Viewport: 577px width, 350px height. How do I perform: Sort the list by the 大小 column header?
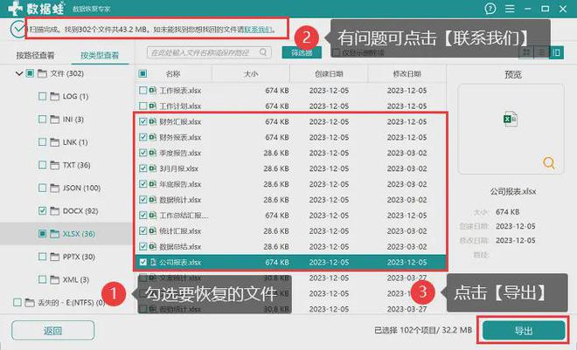pyautogui.click(x=251, y=74)
